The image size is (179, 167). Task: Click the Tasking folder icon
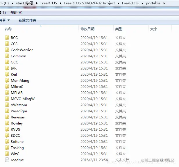tap(7, 148)
